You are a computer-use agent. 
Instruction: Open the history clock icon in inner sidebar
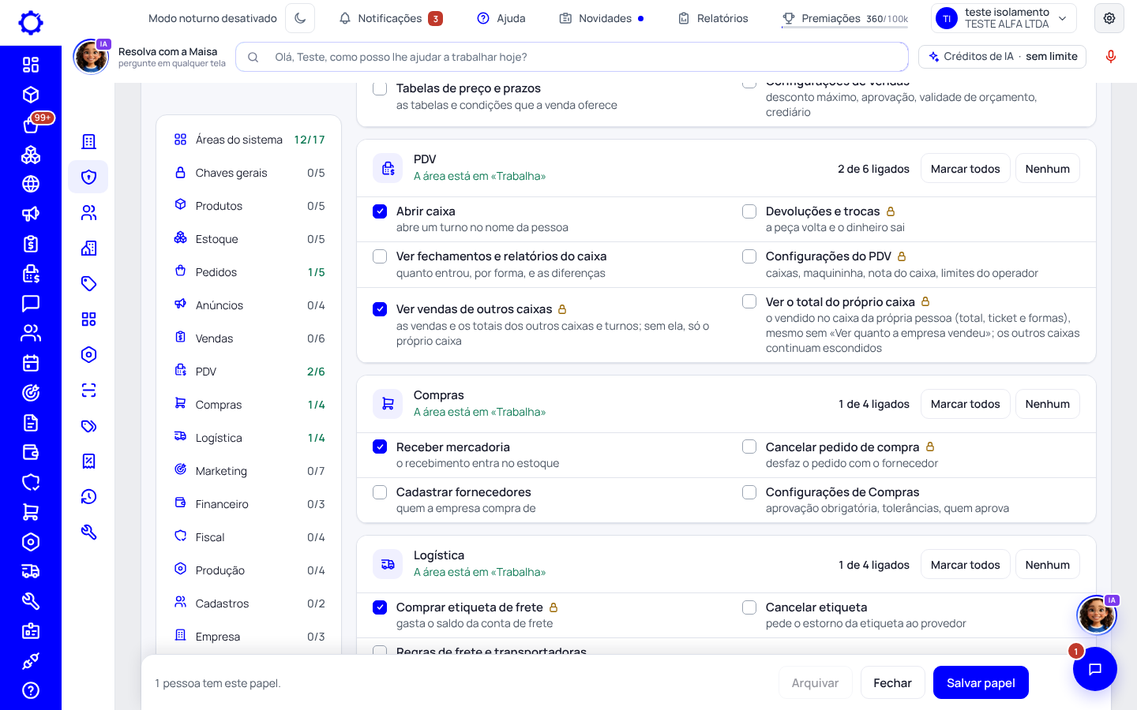point(88,496)
